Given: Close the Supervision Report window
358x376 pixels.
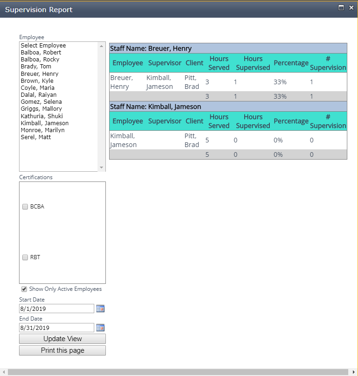Looking at the screenshot, I should pos(351,7).
